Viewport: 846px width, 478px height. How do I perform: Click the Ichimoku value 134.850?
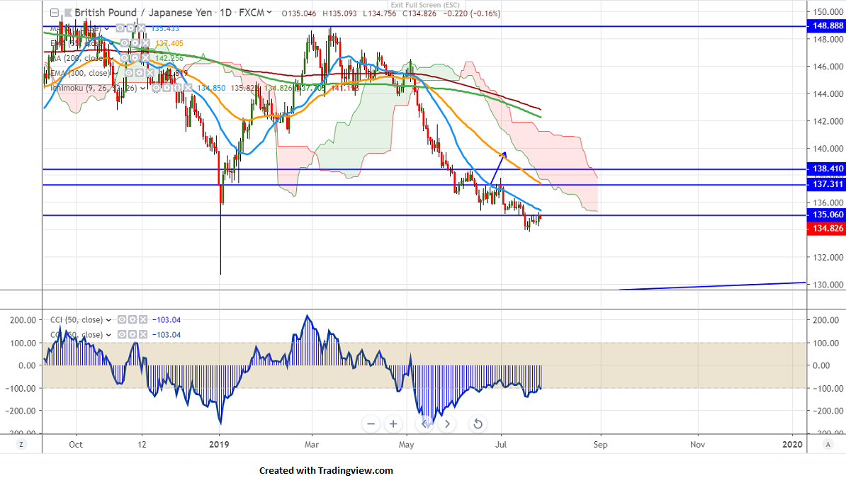[211, 88]
